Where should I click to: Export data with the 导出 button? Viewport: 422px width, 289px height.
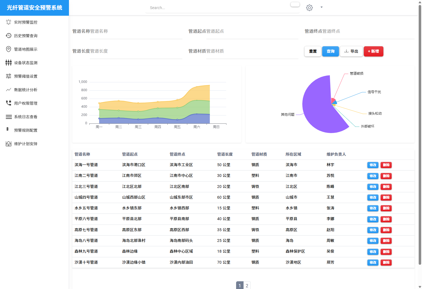click(x=351, y=51)
